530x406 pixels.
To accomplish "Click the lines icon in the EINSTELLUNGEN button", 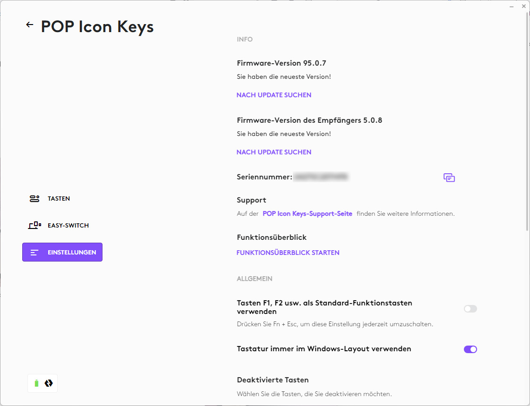I will [x=34, y=253].
